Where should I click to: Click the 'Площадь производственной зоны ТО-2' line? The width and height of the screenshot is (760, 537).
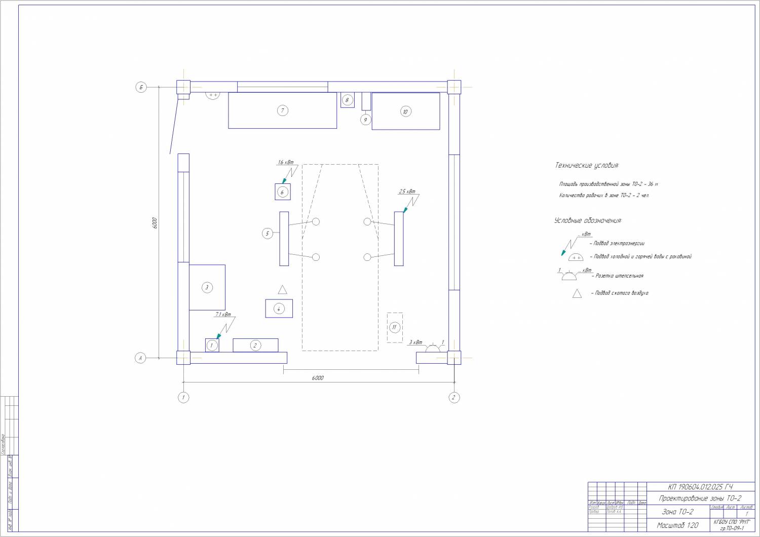pos(609,184)
